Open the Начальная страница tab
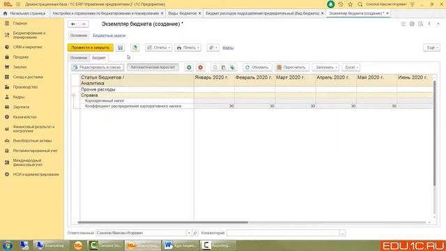This screenshot has width=446, height=251. point(25,13)
